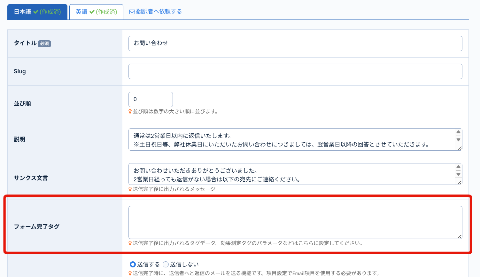Click the lightbulb icon under サンクス文言

coord(130,189)
